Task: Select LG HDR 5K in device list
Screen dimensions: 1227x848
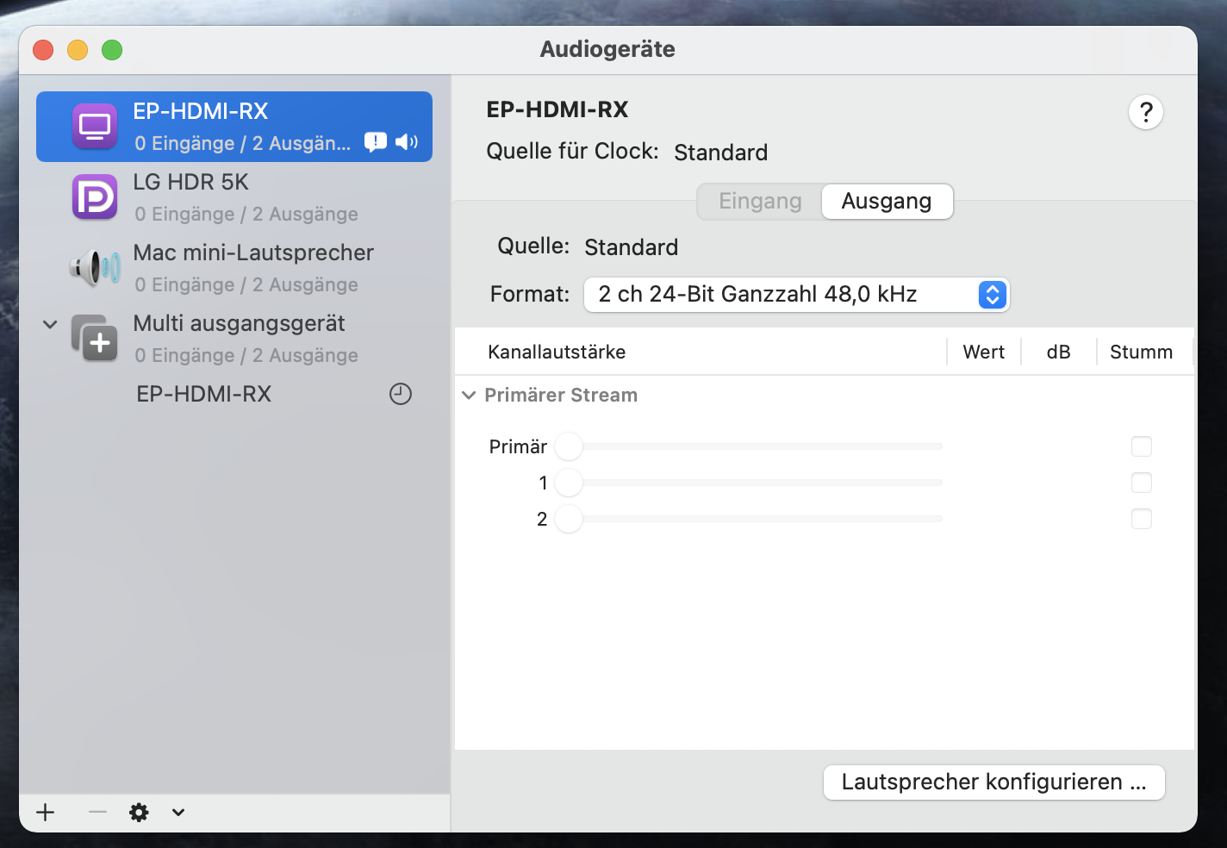Action: [234, 197]
